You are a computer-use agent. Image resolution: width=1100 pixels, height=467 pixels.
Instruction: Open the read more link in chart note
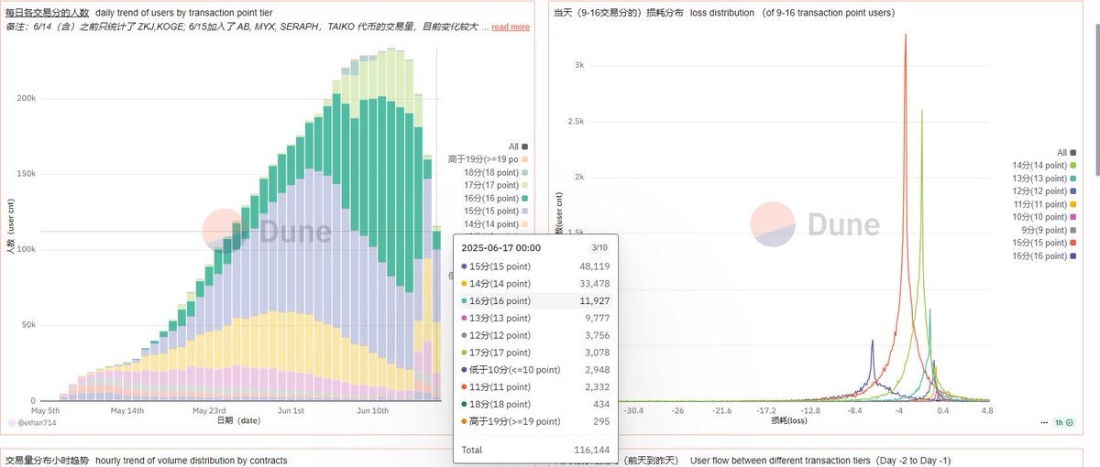coord(511,27)
